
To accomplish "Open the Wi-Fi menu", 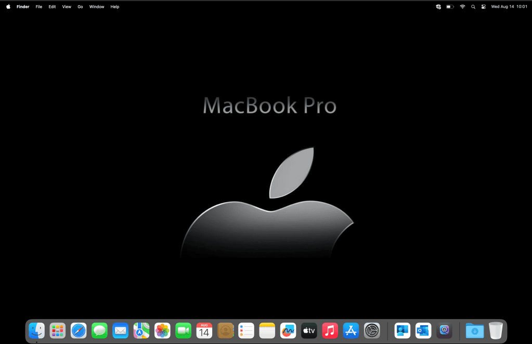I will click(462, 6).
